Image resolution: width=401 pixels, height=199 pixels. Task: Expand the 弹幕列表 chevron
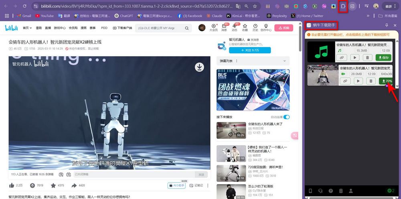[284, 61]
